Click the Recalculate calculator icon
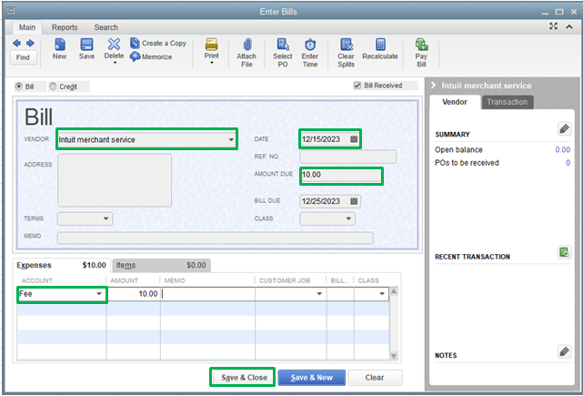This screenshot has width=583, height=396. (380, 45)
